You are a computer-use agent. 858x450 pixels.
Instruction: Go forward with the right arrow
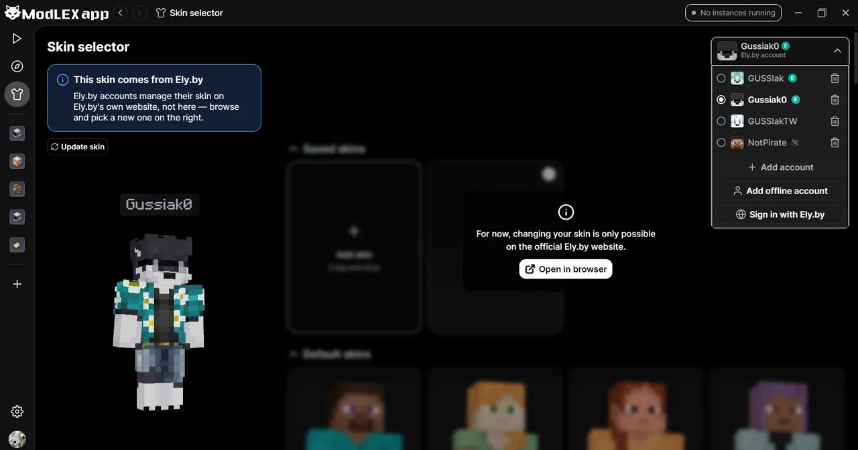coord(139,13)
